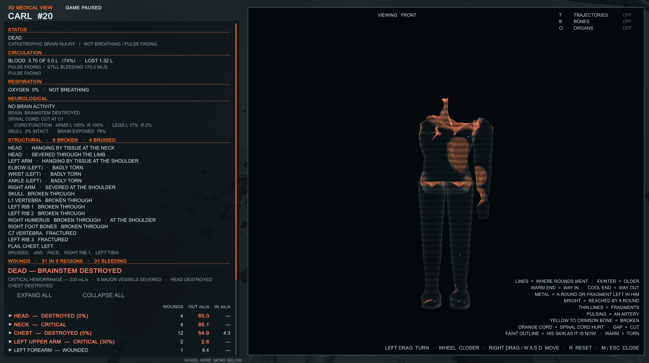Click the 'L1 VERTEBRA BROKEN THROUGH' line

50,200
